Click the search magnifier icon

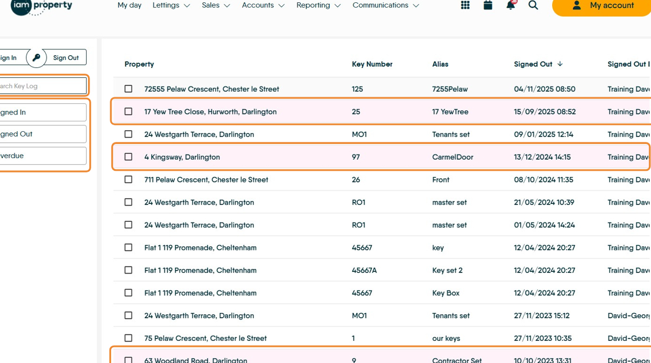pos(533,5)
